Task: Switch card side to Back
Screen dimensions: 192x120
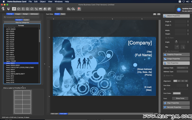Action: [x=63, y=14]
